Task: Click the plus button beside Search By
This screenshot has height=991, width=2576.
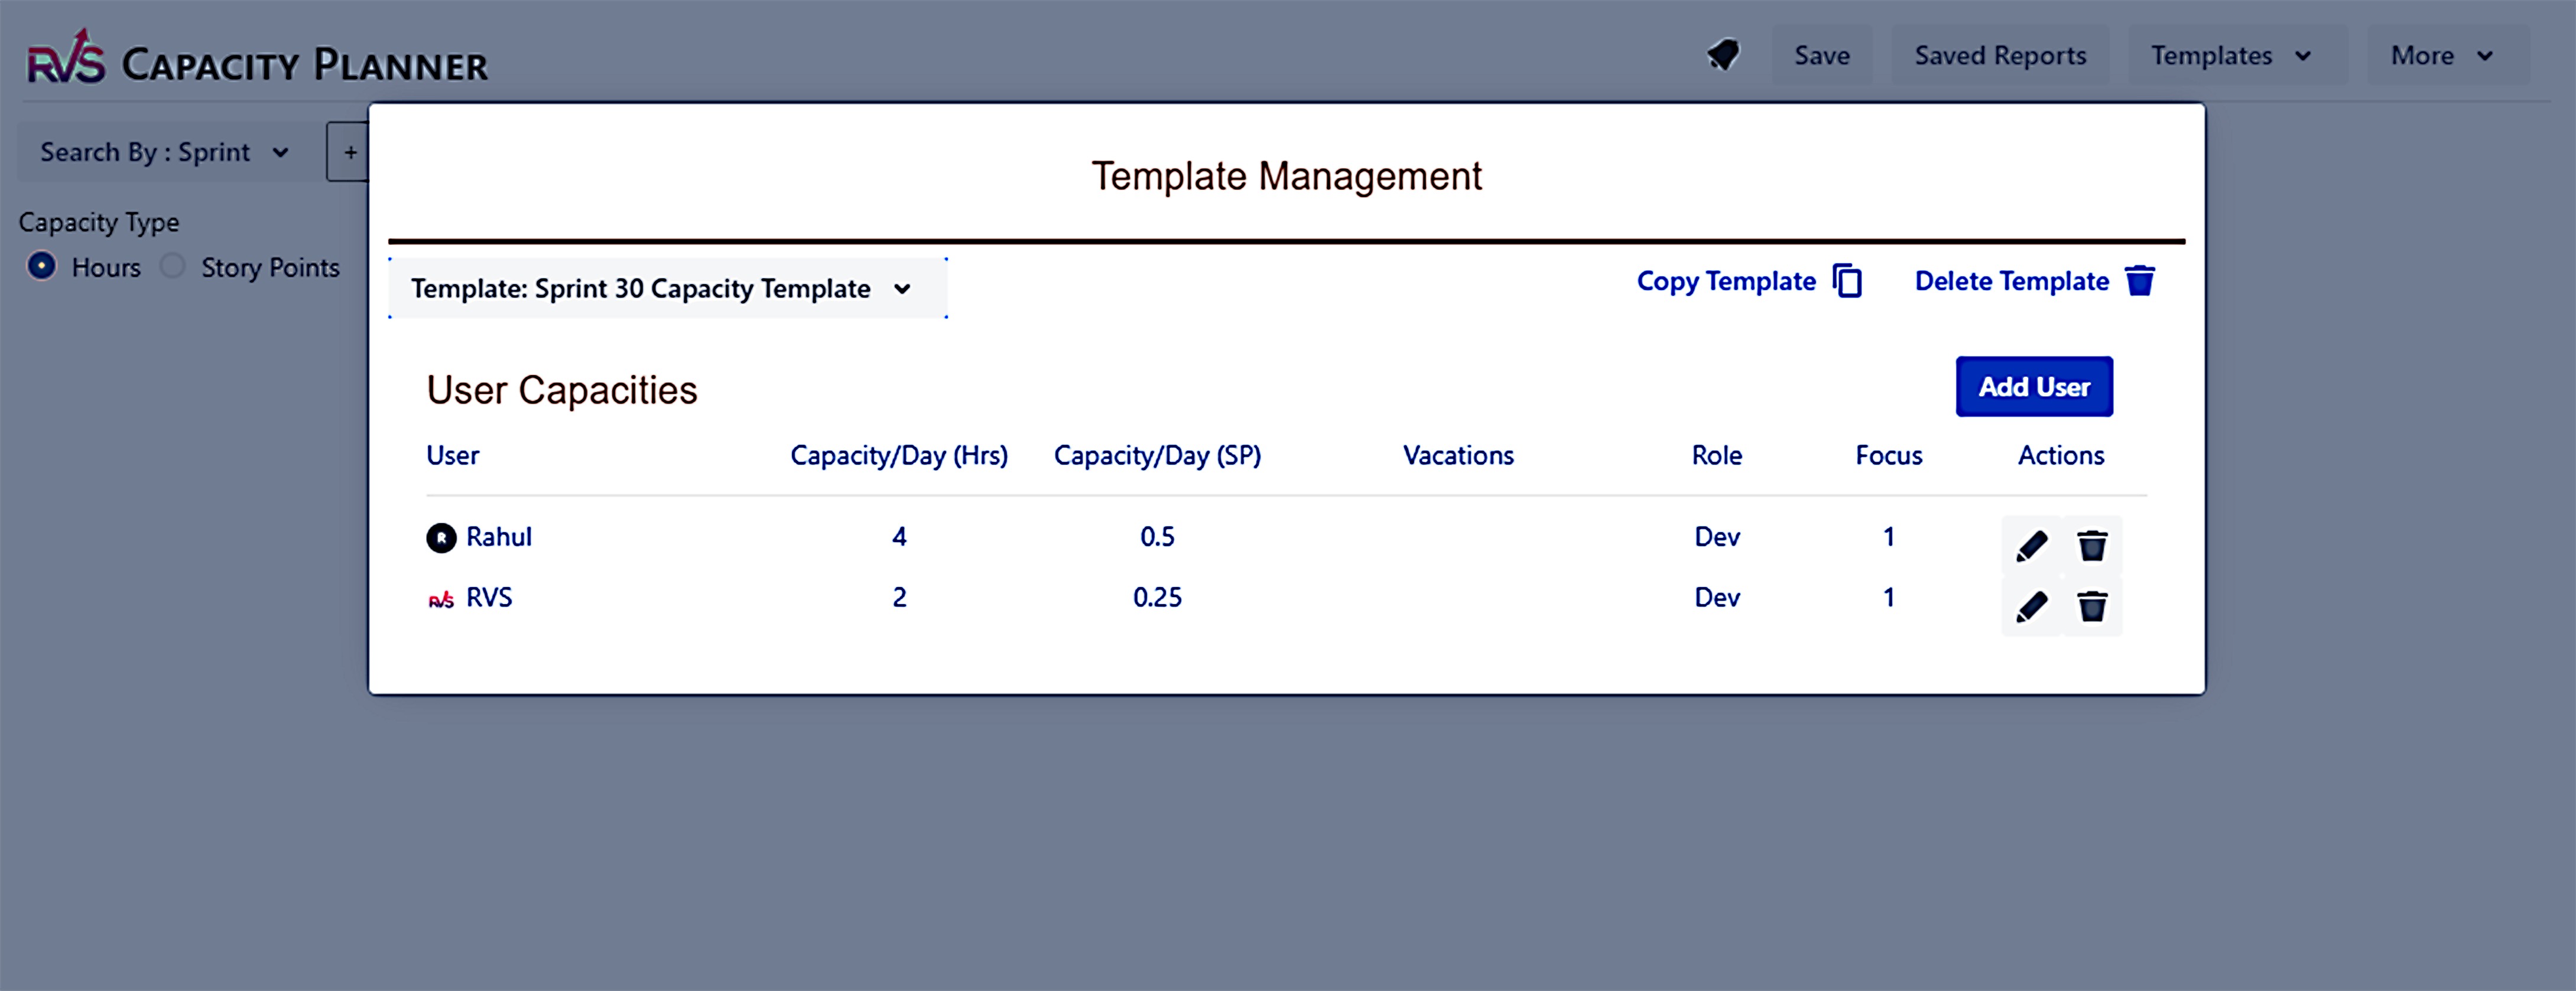Action: pyautogui.click(x=350, y=152)
